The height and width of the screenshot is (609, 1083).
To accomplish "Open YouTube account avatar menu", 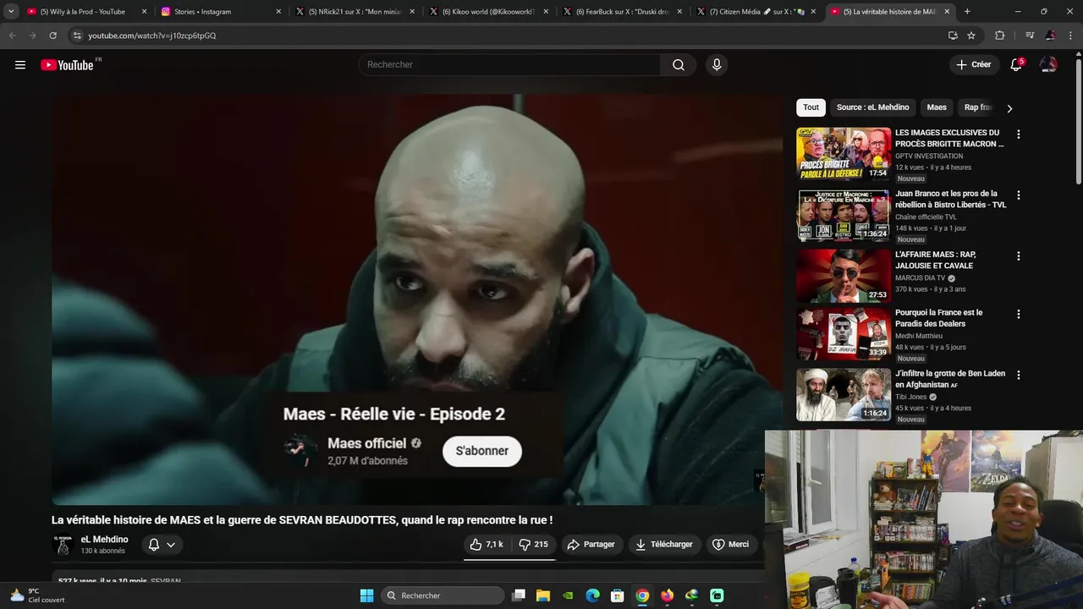I will (1048, 65).
